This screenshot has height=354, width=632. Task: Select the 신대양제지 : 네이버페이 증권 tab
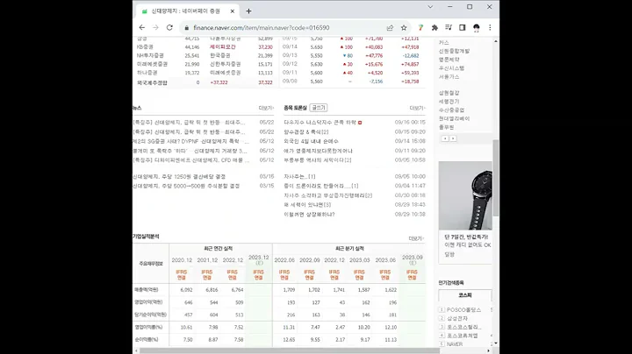186,11
